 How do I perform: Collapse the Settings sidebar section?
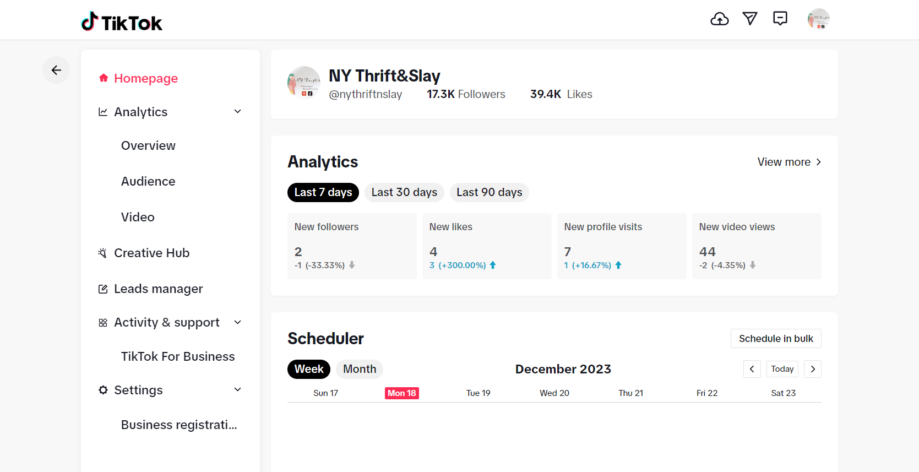[238, 390]
